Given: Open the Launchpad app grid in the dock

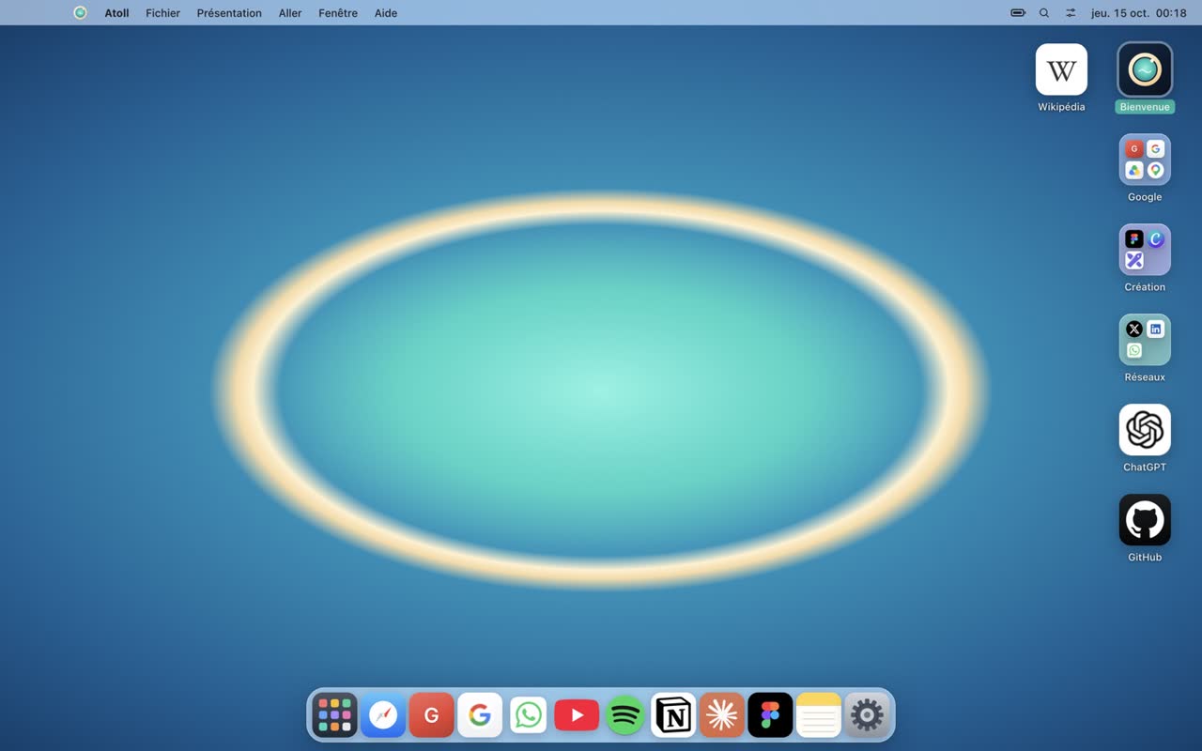Looking at the screenshot, I should [335, 715].
